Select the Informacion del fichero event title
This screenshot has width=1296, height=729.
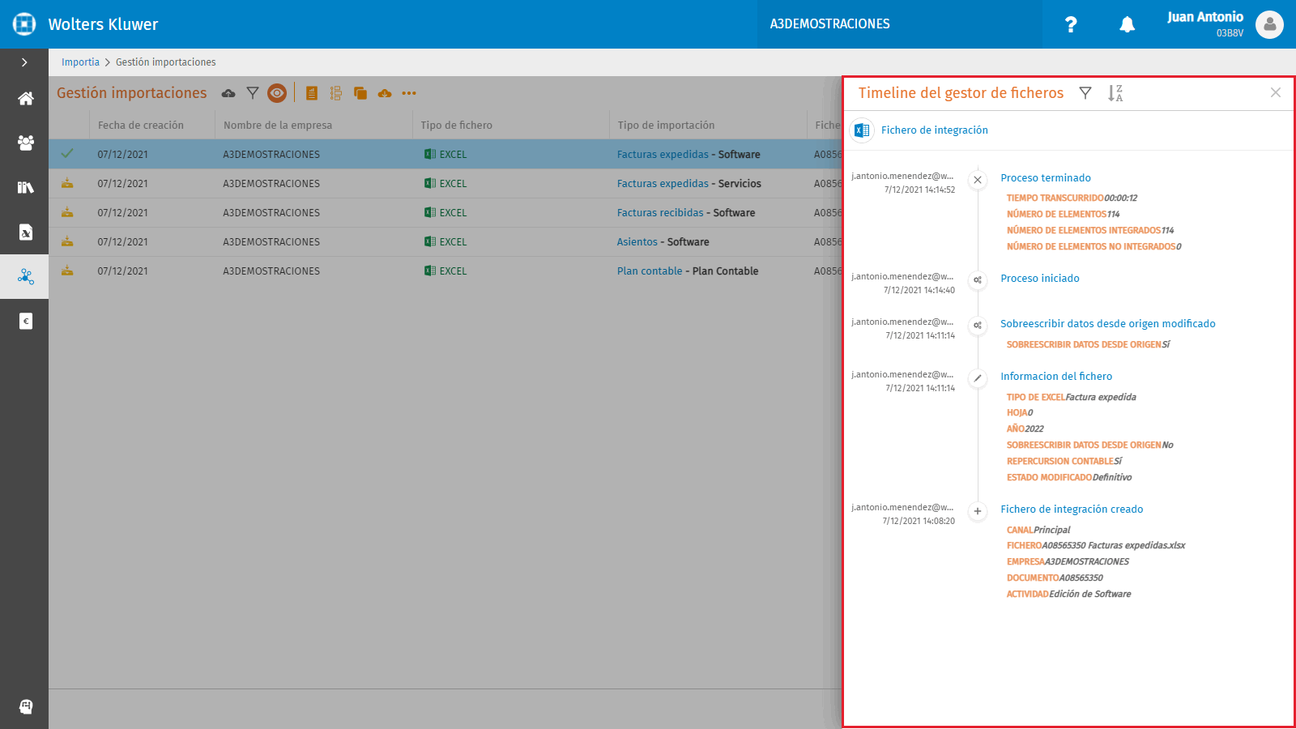coord(1056,377)
